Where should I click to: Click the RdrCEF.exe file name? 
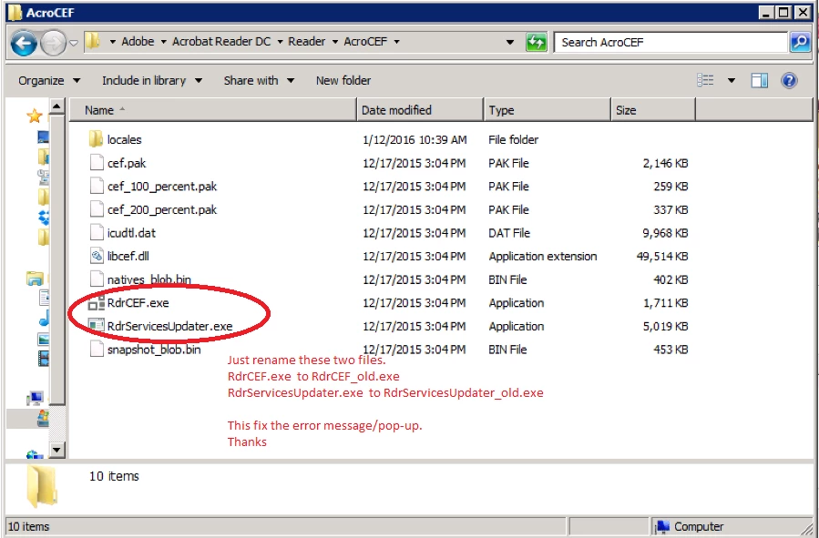tap(138, 302)
